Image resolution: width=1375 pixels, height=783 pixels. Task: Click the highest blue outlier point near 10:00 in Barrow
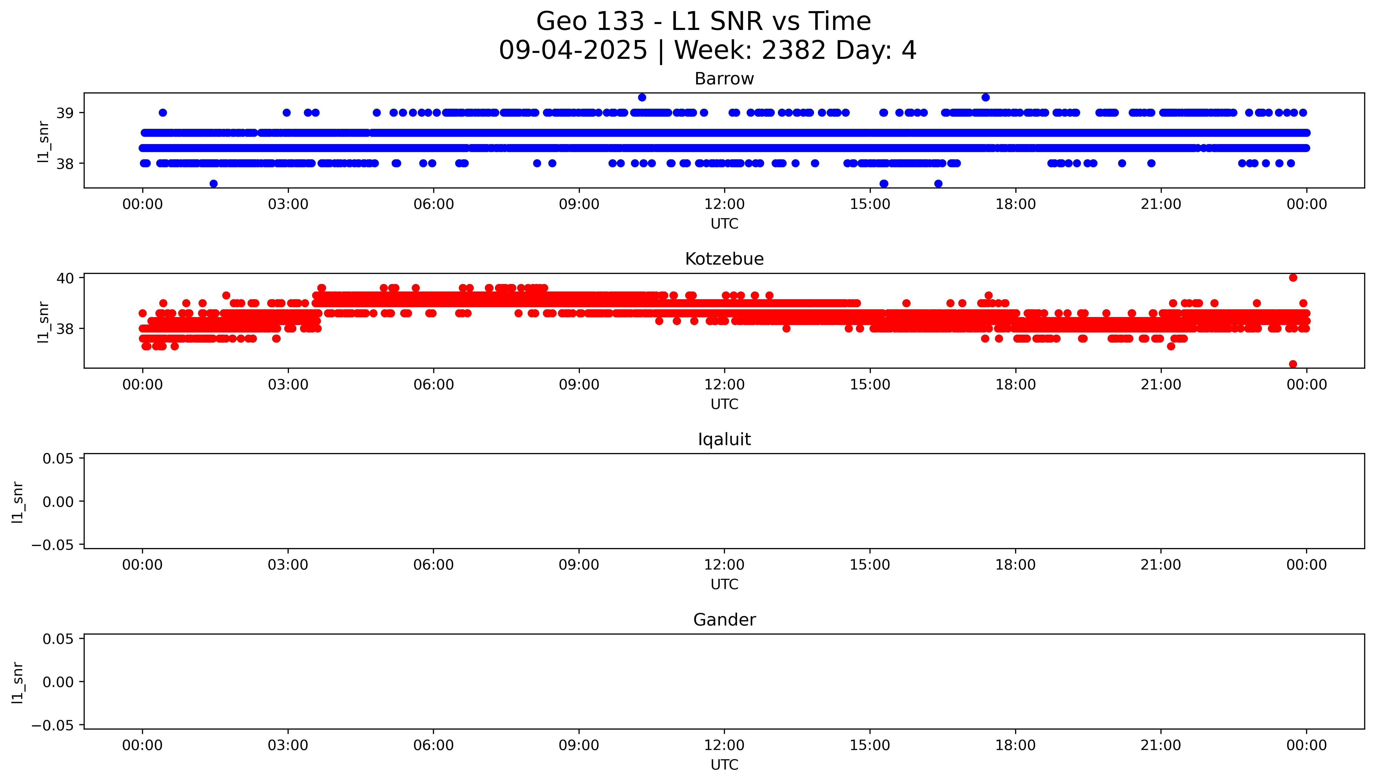tap(642, 97)
